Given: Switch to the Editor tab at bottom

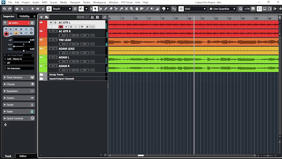Looking at the screenshot, I should [x=23, y=156].
